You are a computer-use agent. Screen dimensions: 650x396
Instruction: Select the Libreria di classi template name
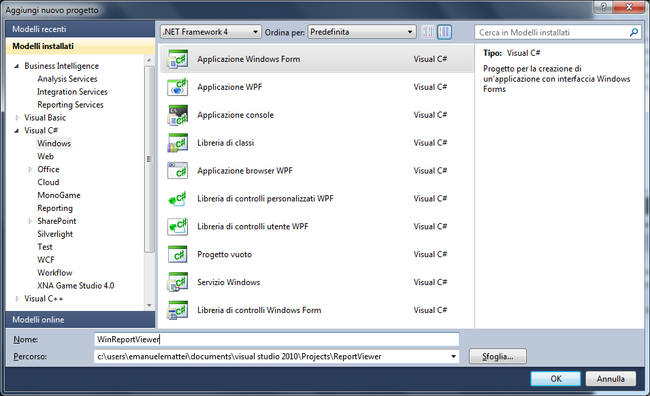225,142
